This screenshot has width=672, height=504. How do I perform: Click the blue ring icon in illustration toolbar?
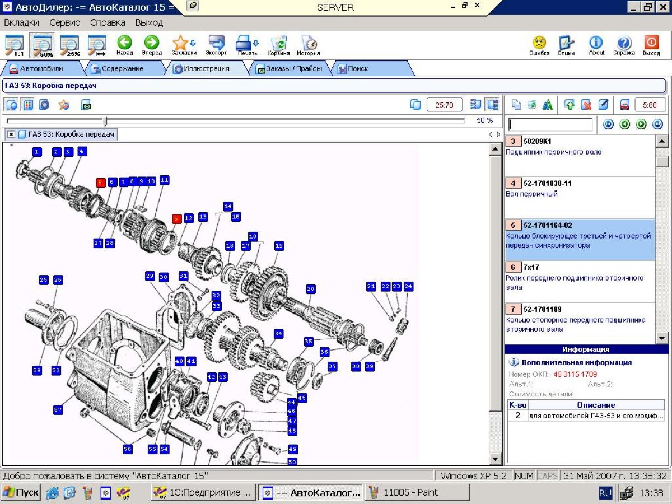(x=44, y=104)
